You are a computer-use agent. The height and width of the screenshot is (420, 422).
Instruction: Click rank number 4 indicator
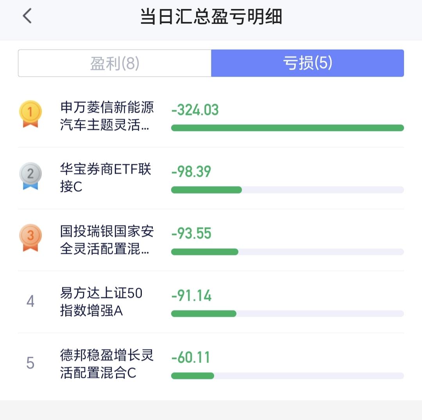tap(30, 301)
